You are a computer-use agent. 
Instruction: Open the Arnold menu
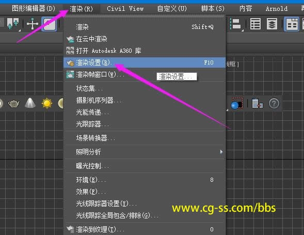pyautogui.click(x=277, y=9)
